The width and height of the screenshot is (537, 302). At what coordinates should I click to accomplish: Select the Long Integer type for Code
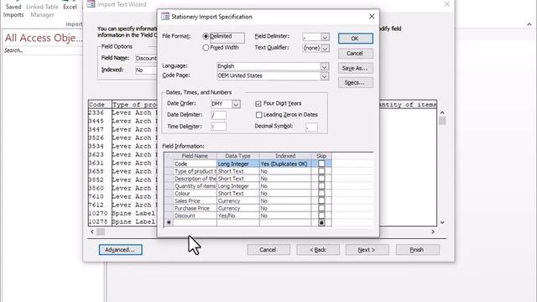pyautogui.click(x=238, y=164)
